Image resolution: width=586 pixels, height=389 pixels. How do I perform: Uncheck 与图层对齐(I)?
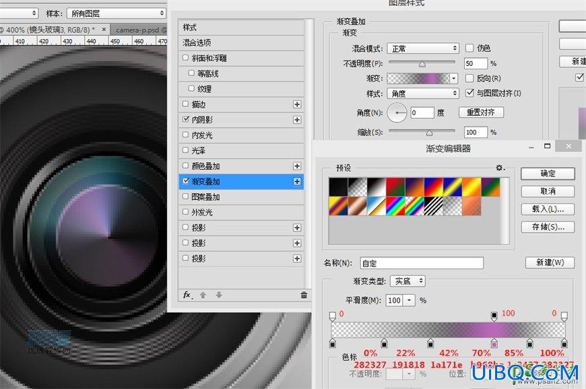[x=469, y=93]
